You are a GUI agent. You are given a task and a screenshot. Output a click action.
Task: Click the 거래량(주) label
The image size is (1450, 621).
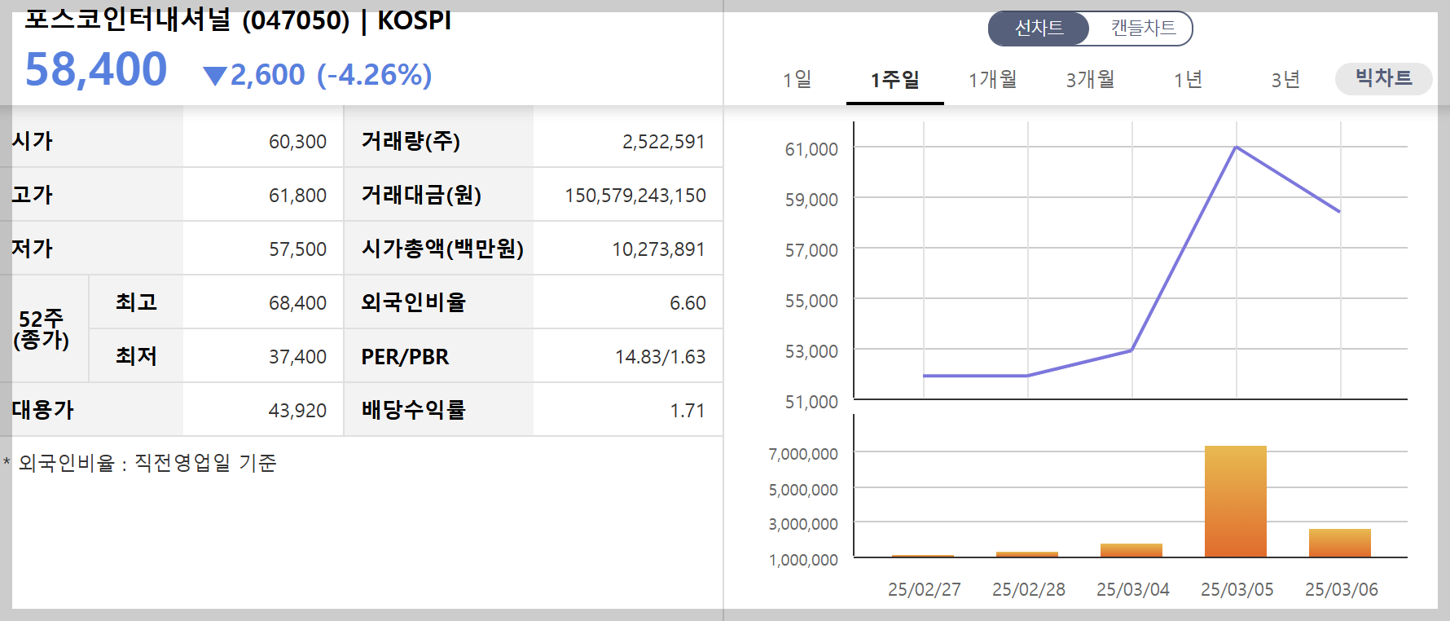pos(411,141)
